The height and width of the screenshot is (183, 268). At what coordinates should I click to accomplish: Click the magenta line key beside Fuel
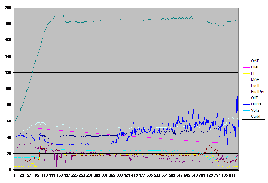pos(246,67)
